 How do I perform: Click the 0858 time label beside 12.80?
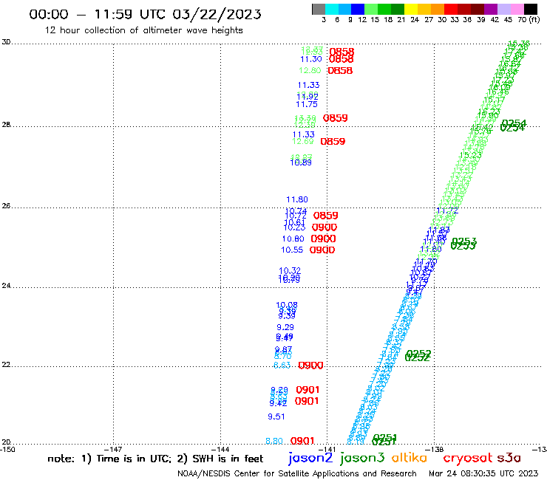340,71
